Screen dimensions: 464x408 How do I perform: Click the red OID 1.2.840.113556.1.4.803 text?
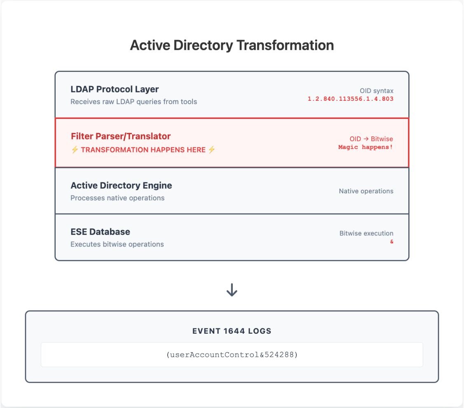click(x=350, y=99)
